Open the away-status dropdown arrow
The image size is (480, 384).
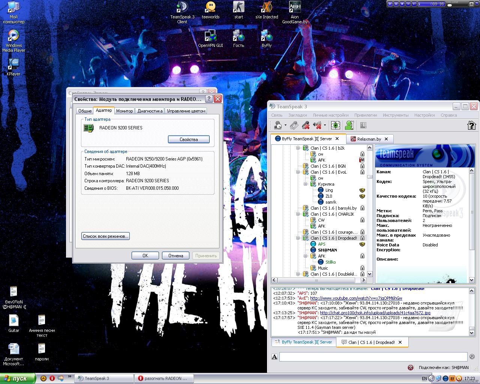pyautogui.click(x=285, y=125)
